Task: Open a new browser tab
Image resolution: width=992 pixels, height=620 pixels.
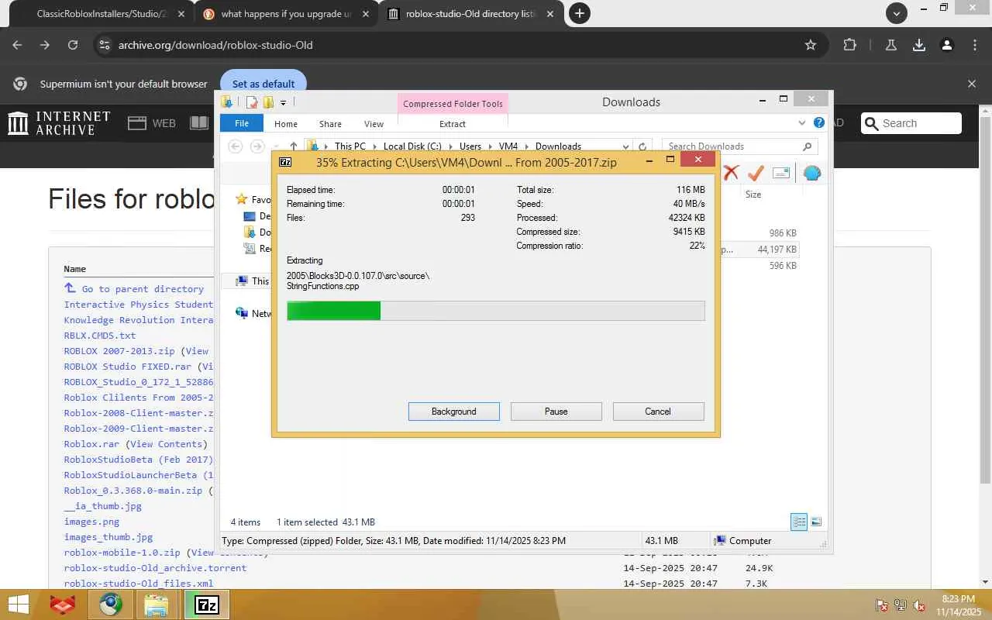Action: [579, 13]
